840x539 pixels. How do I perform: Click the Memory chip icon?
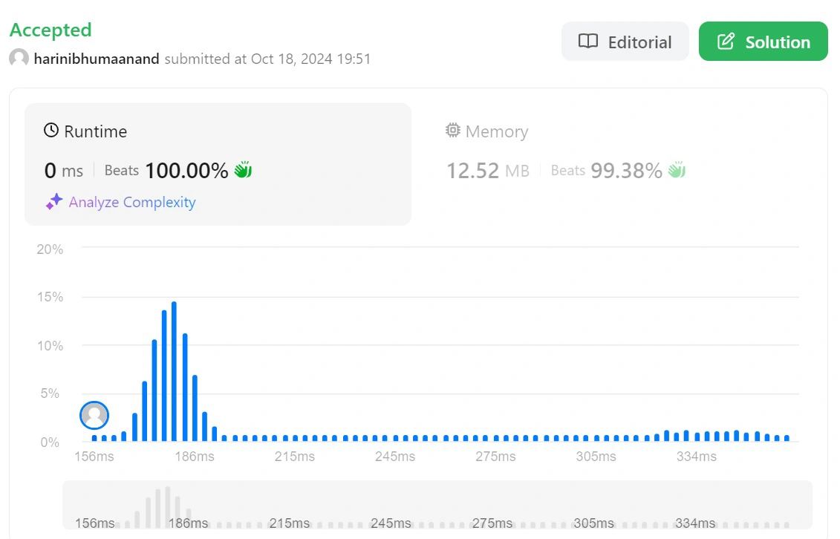[452, 130]
